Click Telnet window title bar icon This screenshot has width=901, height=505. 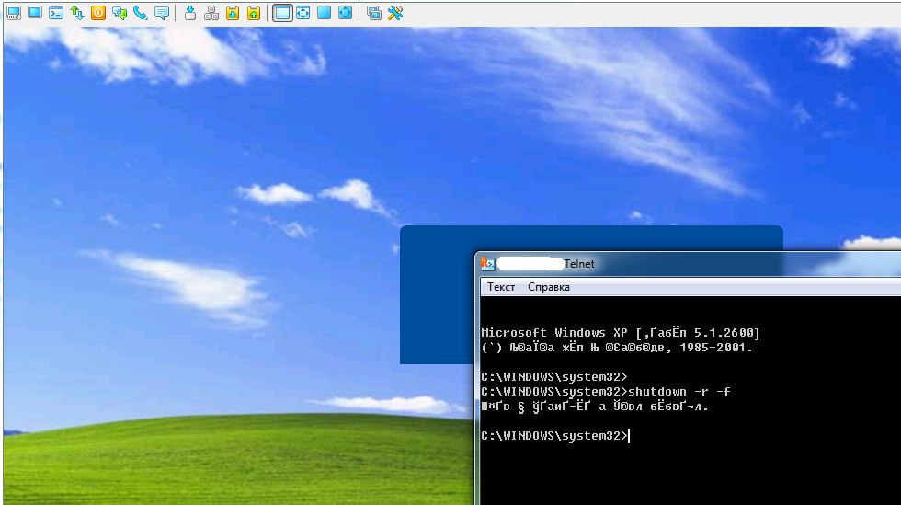pyautogui.click(x=487, y=263)
